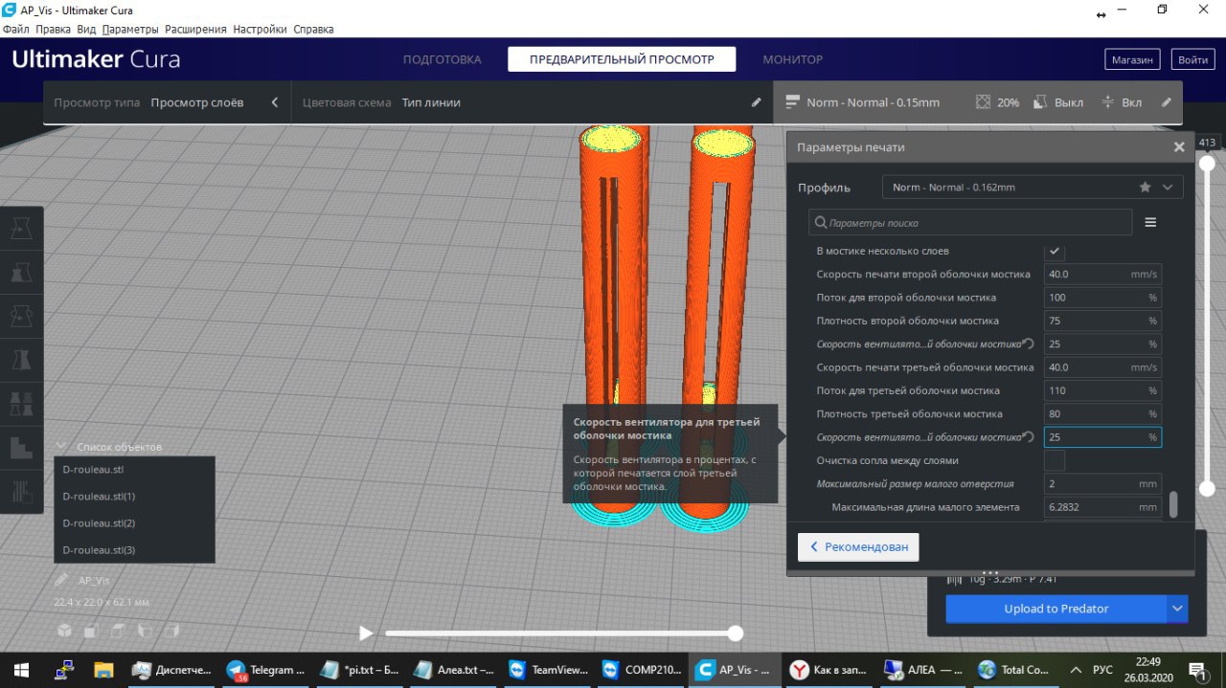Enable 'Очистка сопла между слоями' checkbox
The width and height of the screenshot is (1226, 688).
coord(1055,460)
